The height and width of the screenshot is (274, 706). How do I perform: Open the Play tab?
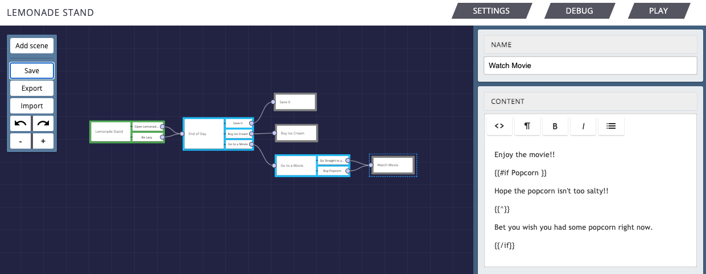[x=659, y=11]
